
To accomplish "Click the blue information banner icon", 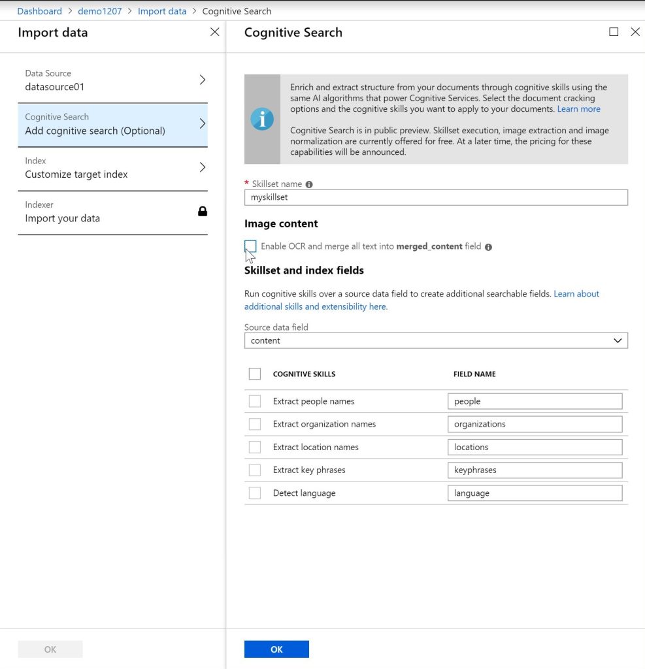I will (262, 119).
